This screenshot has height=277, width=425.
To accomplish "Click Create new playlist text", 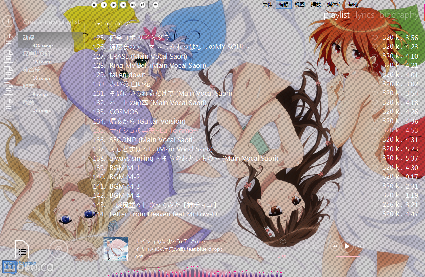I will tap(51, 22).
